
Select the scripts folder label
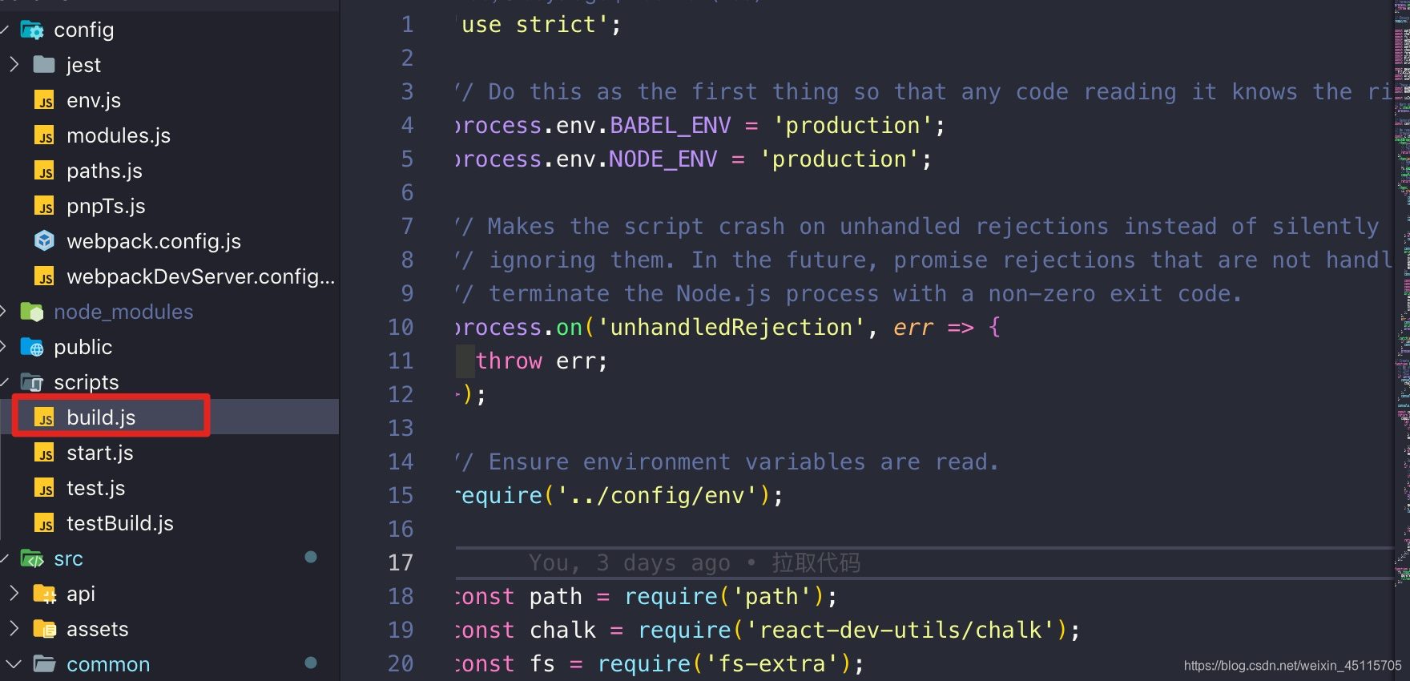(86, 382)
